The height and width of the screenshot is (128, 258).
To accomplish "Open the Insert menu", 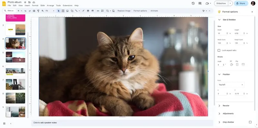I will point(27,5).
